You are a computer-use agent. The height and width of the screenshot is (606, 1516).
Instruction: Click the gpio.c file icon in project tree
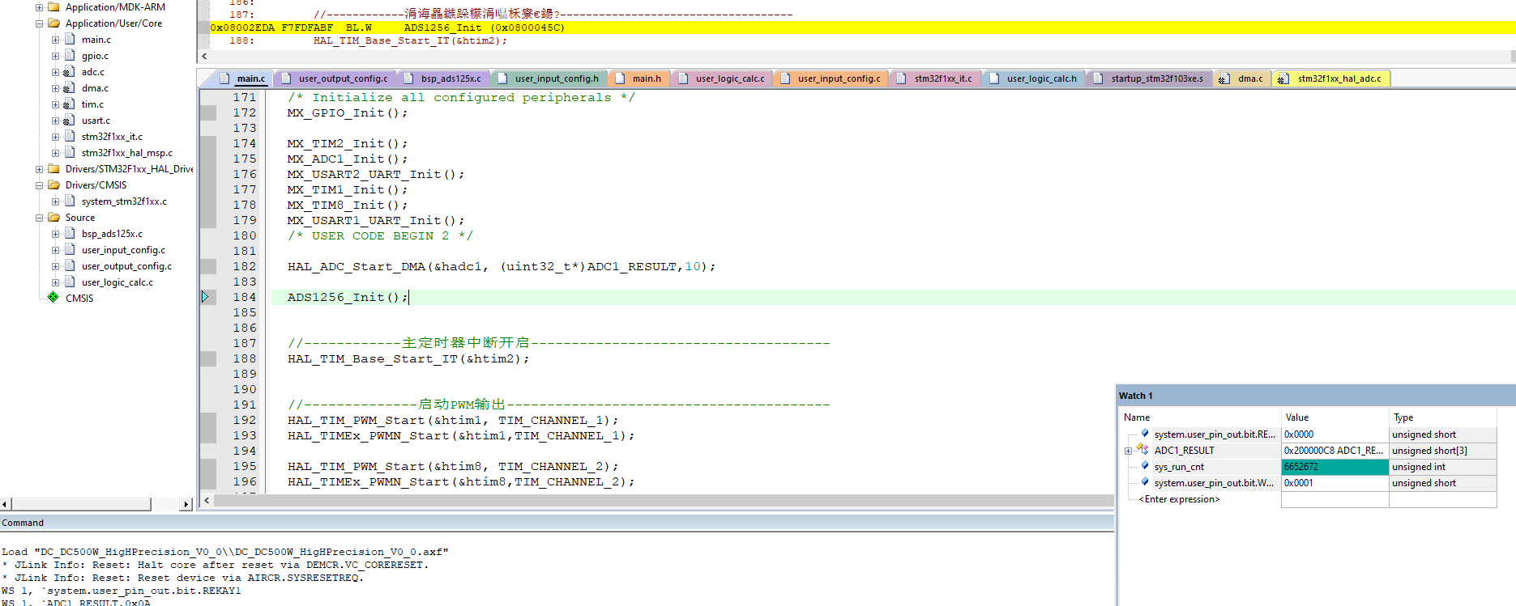(69, 56)
